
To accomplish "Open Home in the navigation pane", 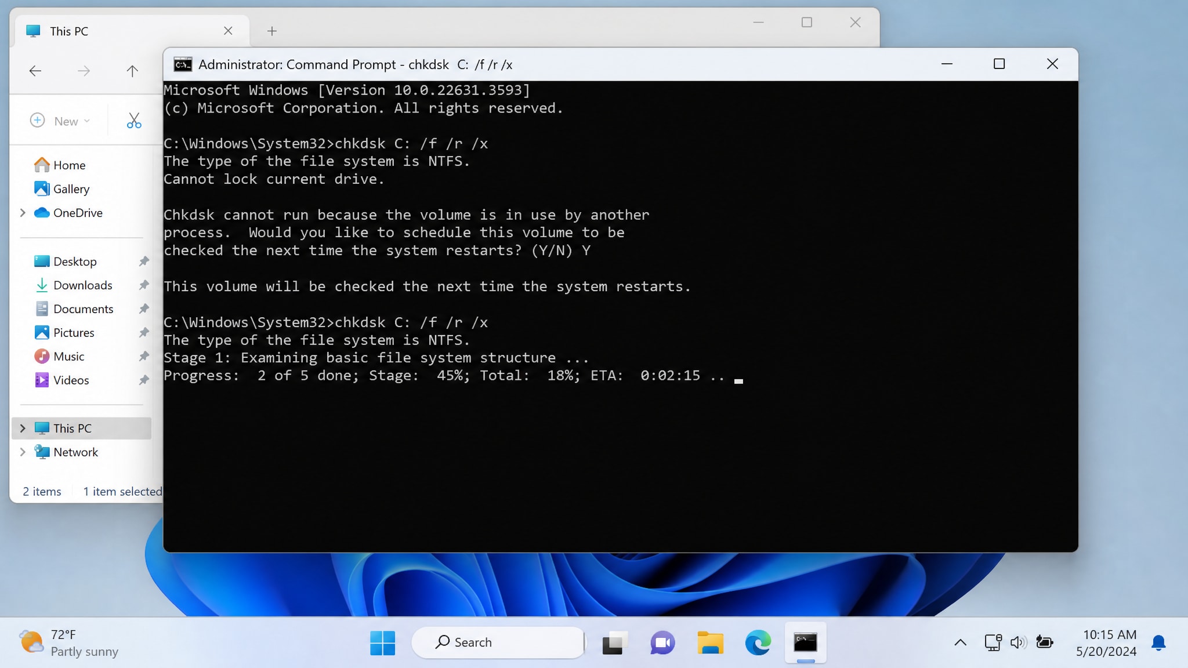I will [69, 165].
